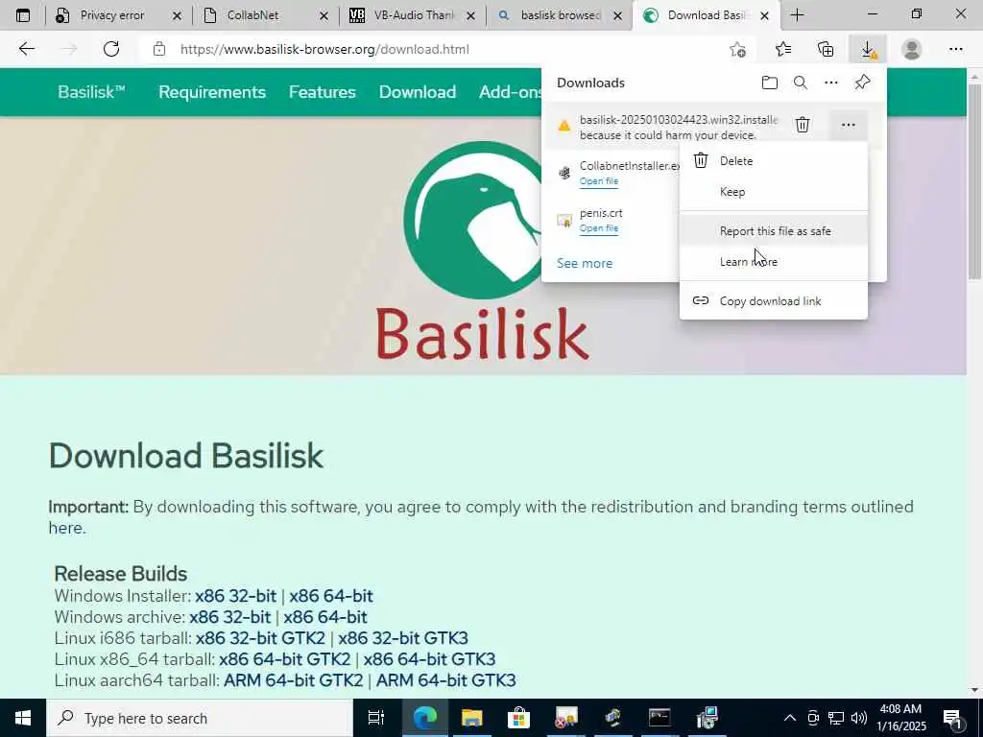Open File Explorer from taskbar
This screenshot has height=737, width=983.
471,718
